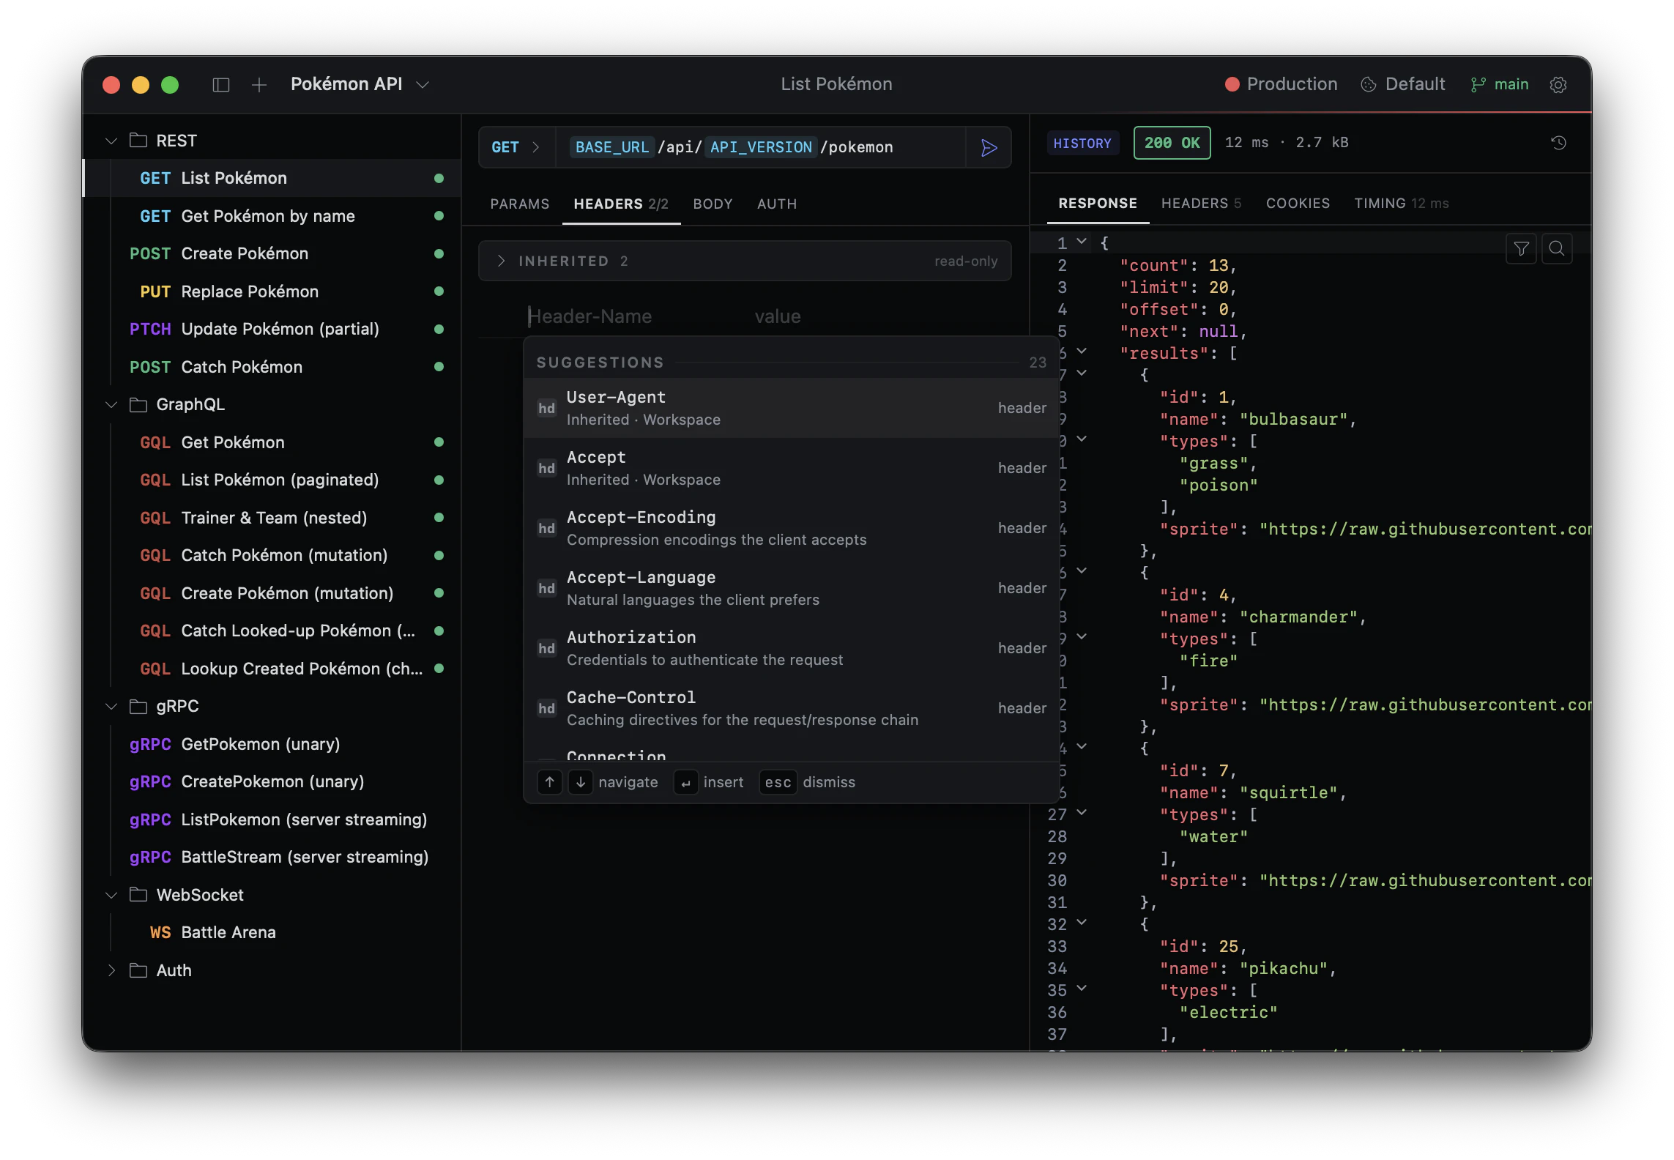Click green status dot for Get Pokémon by name
This screenshot has height=1160, width=1674.
(x=439, y=216)
